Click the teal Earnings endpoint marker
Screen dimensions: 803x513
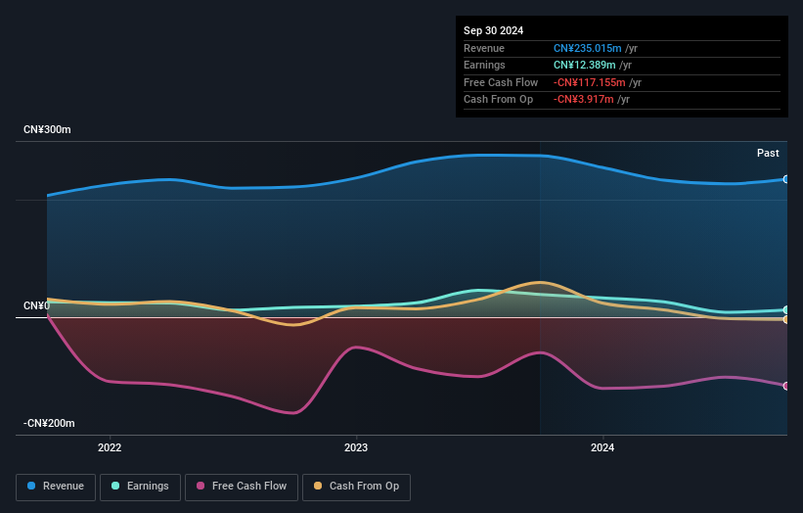tap(786, 310)
